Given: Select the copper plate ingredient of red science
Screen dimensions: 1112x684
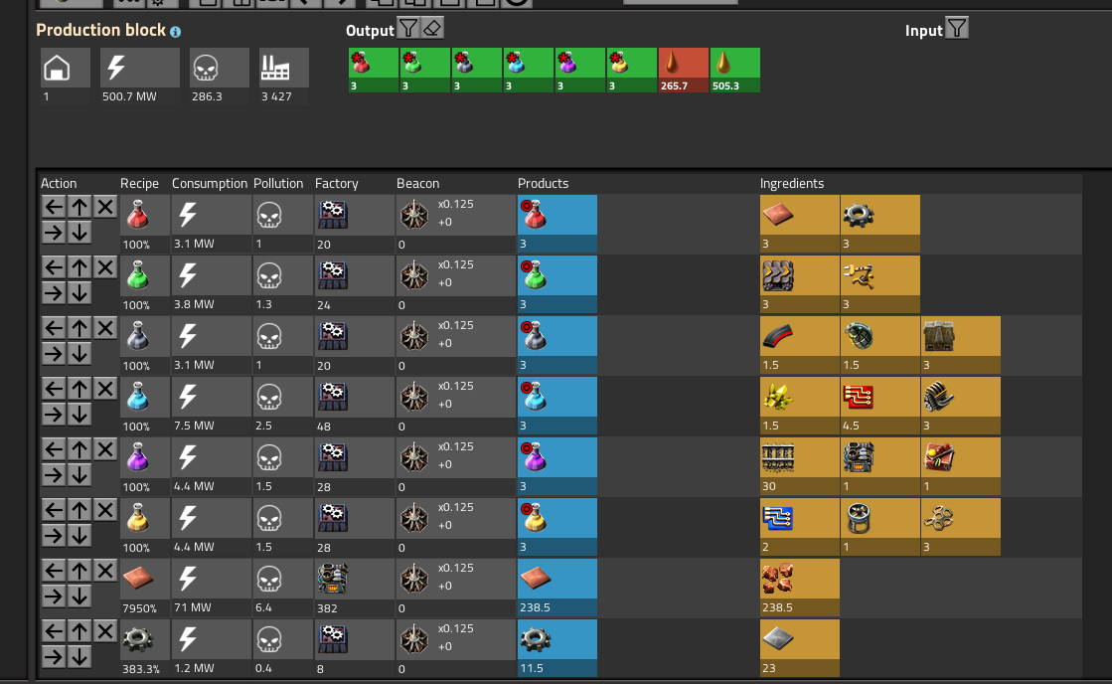Looking at the screenshot, I should click(799, 224).
